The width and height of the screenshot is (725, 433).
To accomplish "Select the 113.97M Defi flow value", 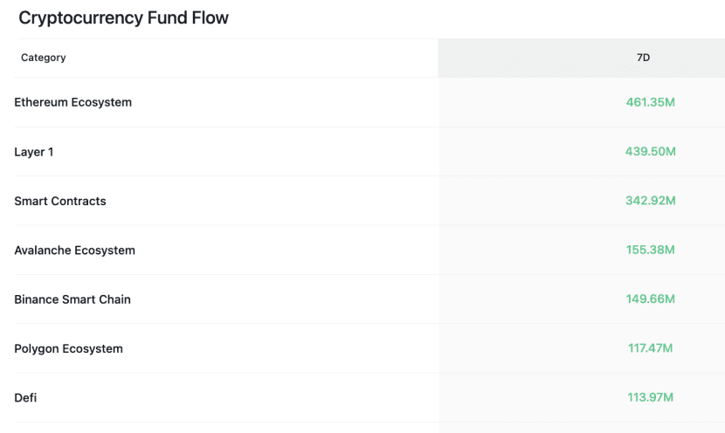I will point(650,398).
